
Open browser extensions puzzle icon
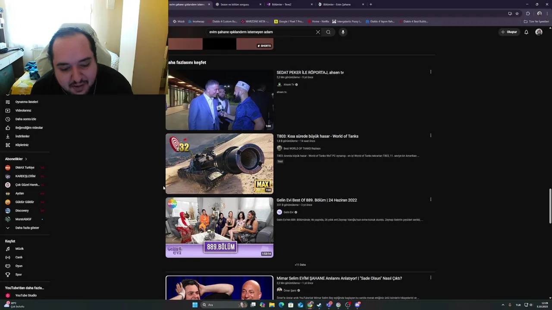(528, 13)
